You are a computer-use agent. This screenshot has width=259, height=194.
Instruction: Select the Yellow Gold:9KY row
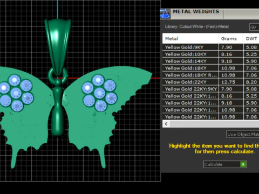pyautogui.click(x=210, y=47)
